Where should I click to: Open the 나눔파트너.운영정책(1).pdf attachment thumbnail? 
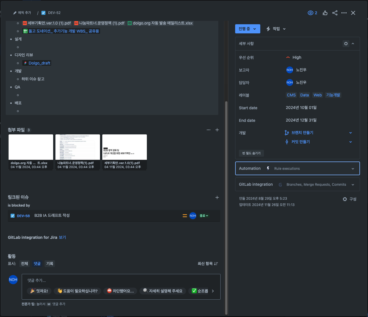78,152
